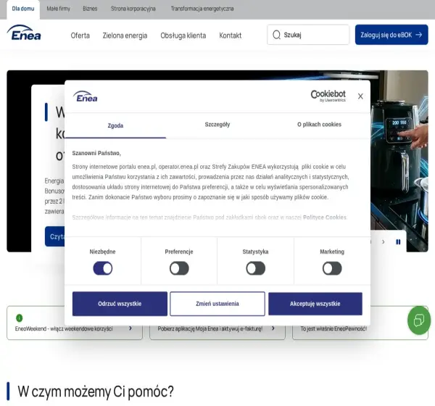Switch to the Szczegóły tab
Screen dimensions: 435x406
217,125
